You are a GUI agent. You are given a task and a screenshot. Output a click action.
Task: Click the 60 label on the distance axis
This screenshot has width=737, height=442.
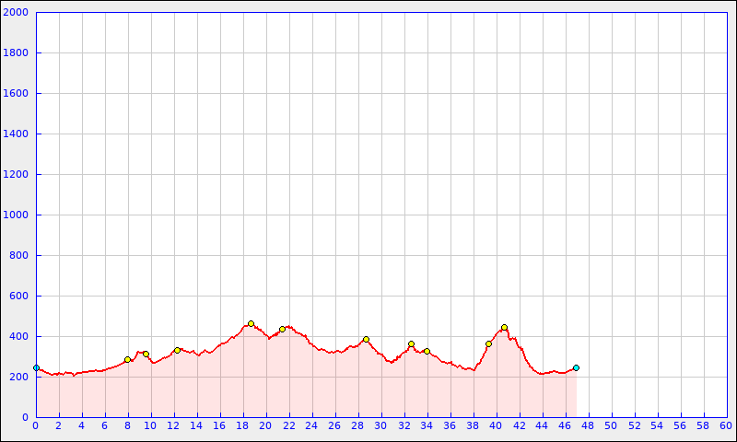click(726, 425)
